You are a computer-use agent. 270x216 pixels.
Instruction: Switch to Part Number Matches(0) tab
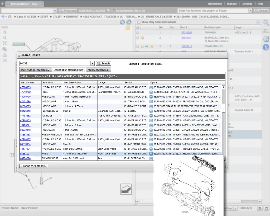pyautogui.click(x=36, y=70)
